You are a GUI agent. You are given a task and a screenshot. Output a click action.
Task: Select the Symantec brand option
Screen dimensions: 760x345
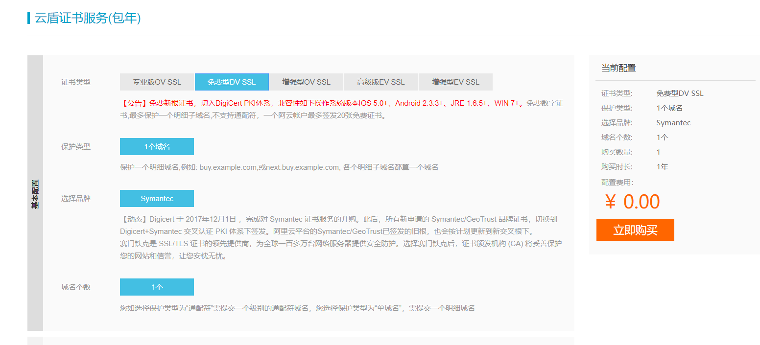pyautogui.click(x=157, y=199)
